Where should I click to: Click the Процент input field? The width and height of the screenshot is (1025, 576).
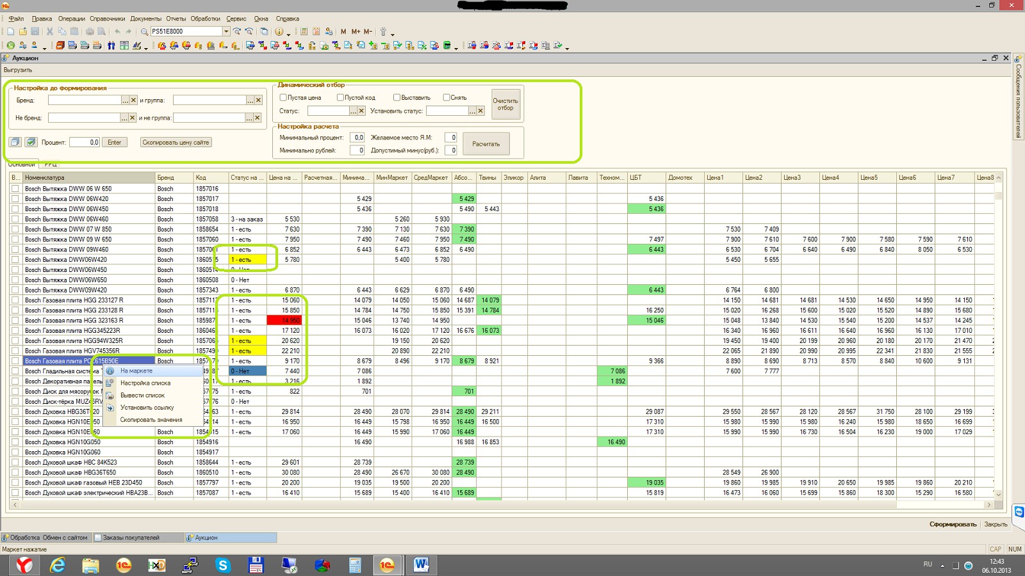click(85, 142)
